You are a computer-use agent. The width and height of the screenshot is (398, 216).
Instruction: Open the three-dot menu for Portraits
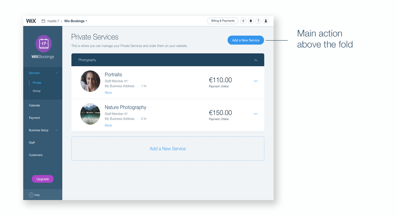[256, 81]
